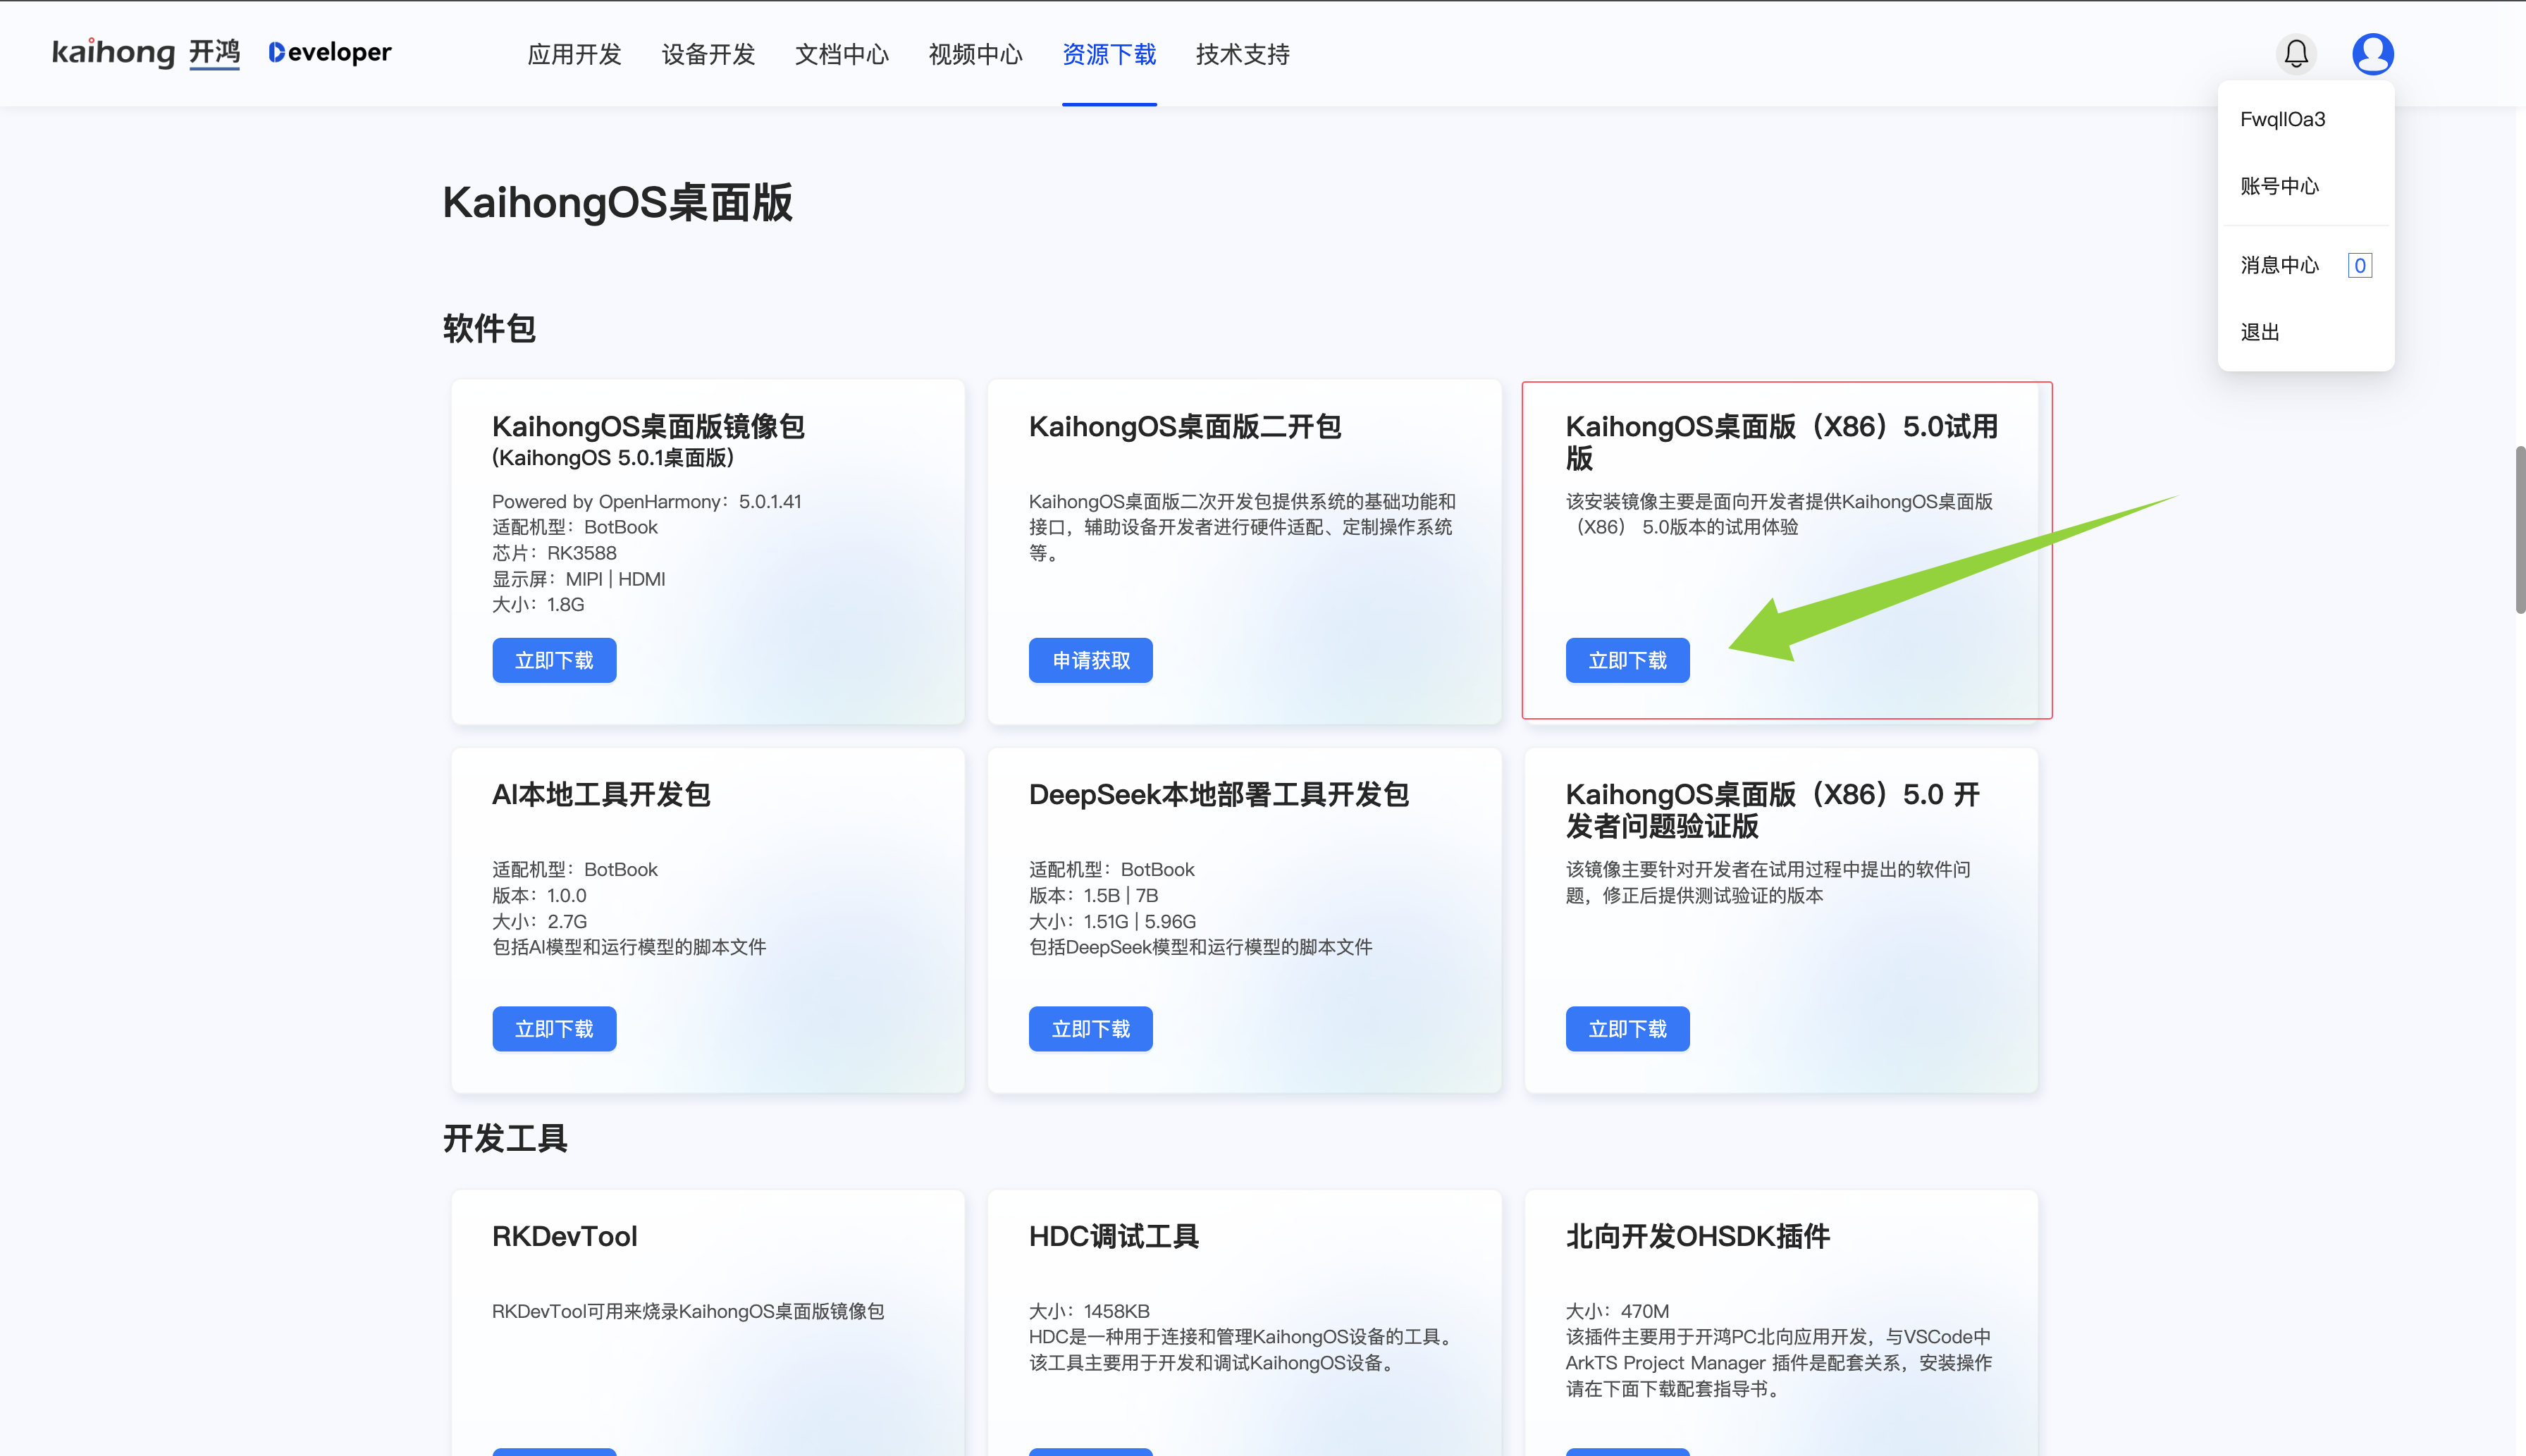
Task: Go to 视频中心 tab
Action: (975, 54)
